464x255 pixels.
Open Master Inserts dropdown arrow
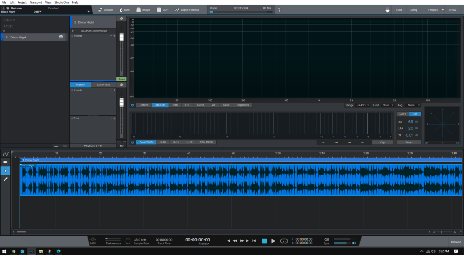pos(111,90)
